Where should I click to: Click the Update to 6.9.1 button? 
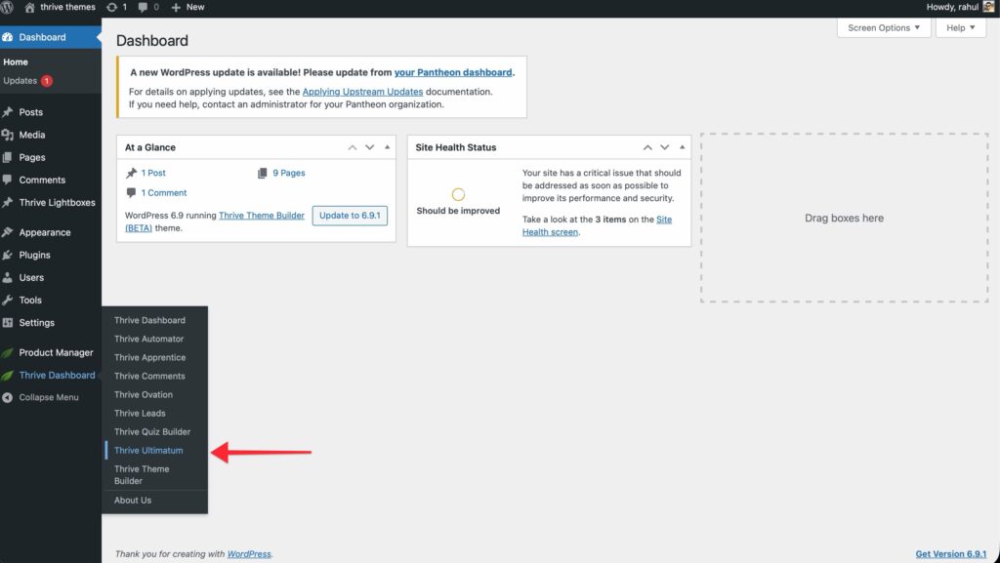click(x=350, y=216)
